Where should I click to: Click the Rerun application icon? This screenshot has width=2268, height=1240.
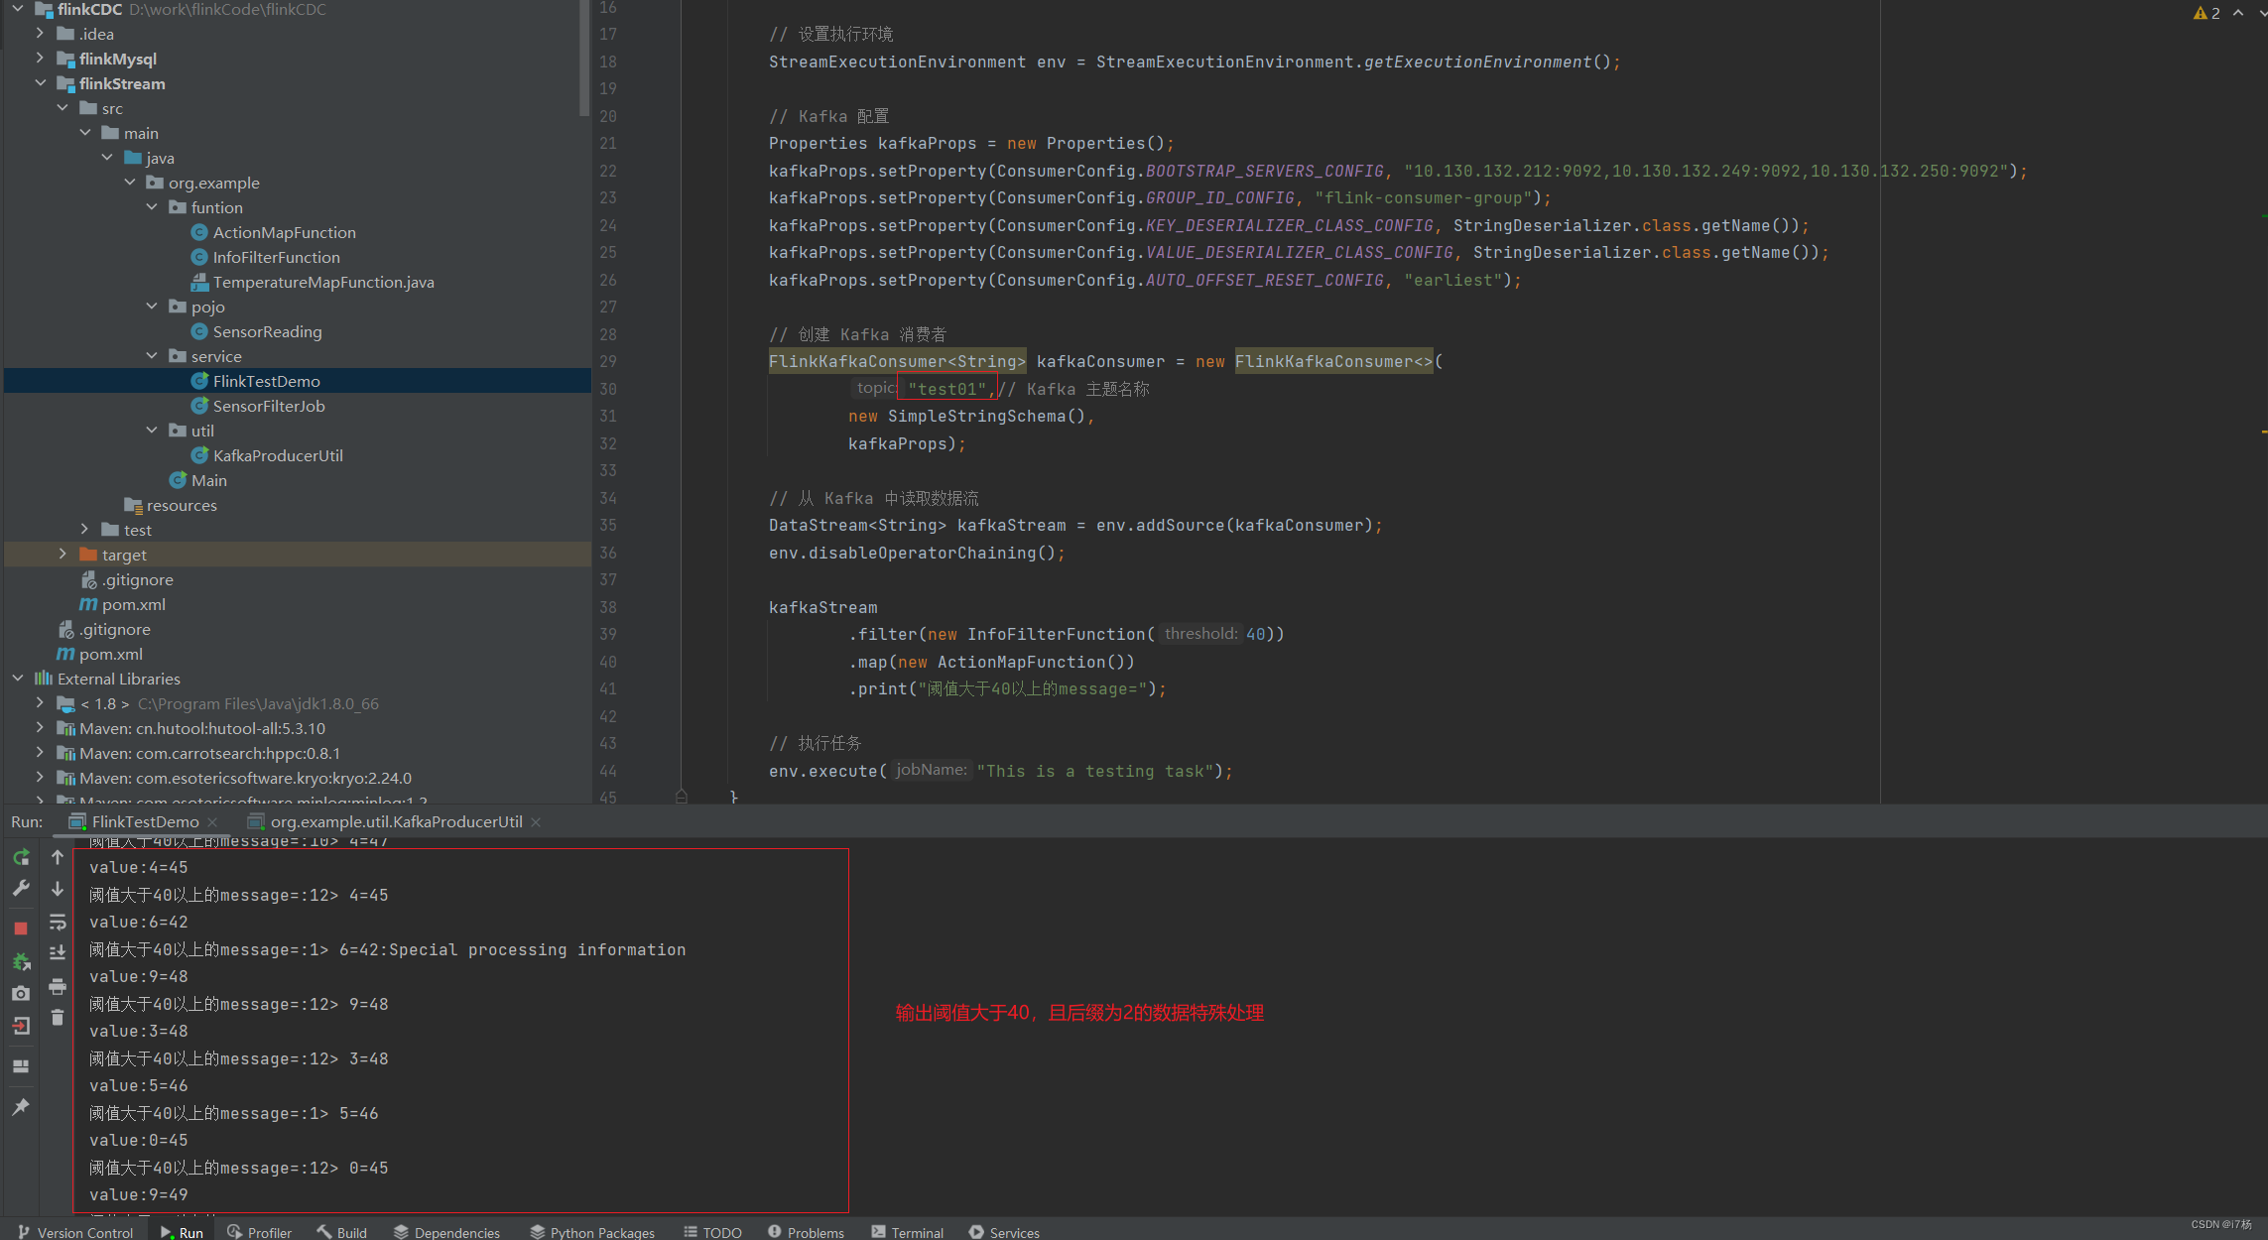pos(20,855)
